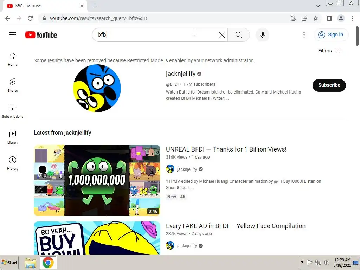360x270 pixels.
Task: Play the 1,000,000,000 video thumbnail
Action: [97, 180]
